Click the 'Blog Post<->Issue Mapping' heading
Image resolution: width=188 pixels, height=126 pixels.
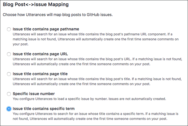point(36,4)
